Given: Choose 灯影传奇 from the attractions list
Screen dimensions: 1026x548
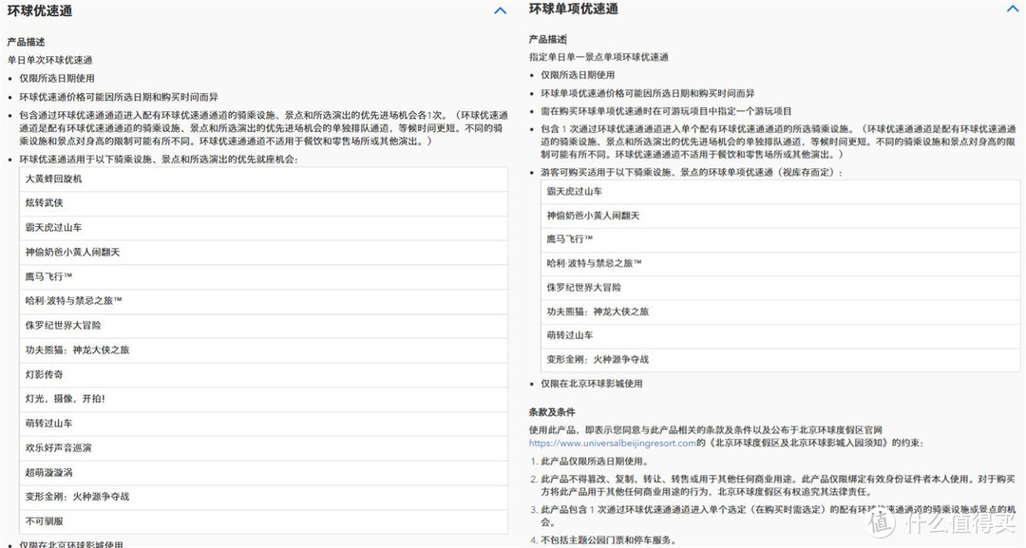Looking at the screenshot, I should tap(45, 374).
